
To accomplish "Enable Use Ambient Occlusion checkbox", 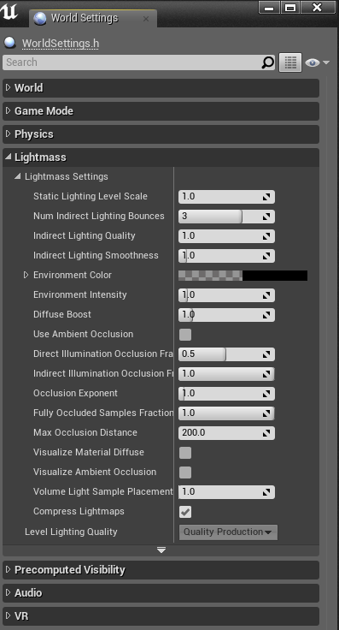I will click(x=185, y=335).
